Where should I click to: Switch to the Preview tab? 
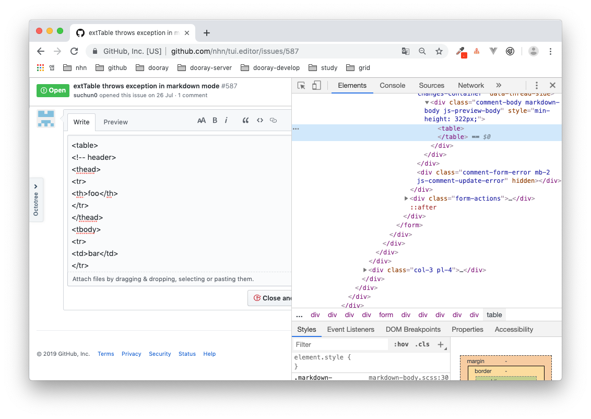pyautogui.click(x=115, y=122)
